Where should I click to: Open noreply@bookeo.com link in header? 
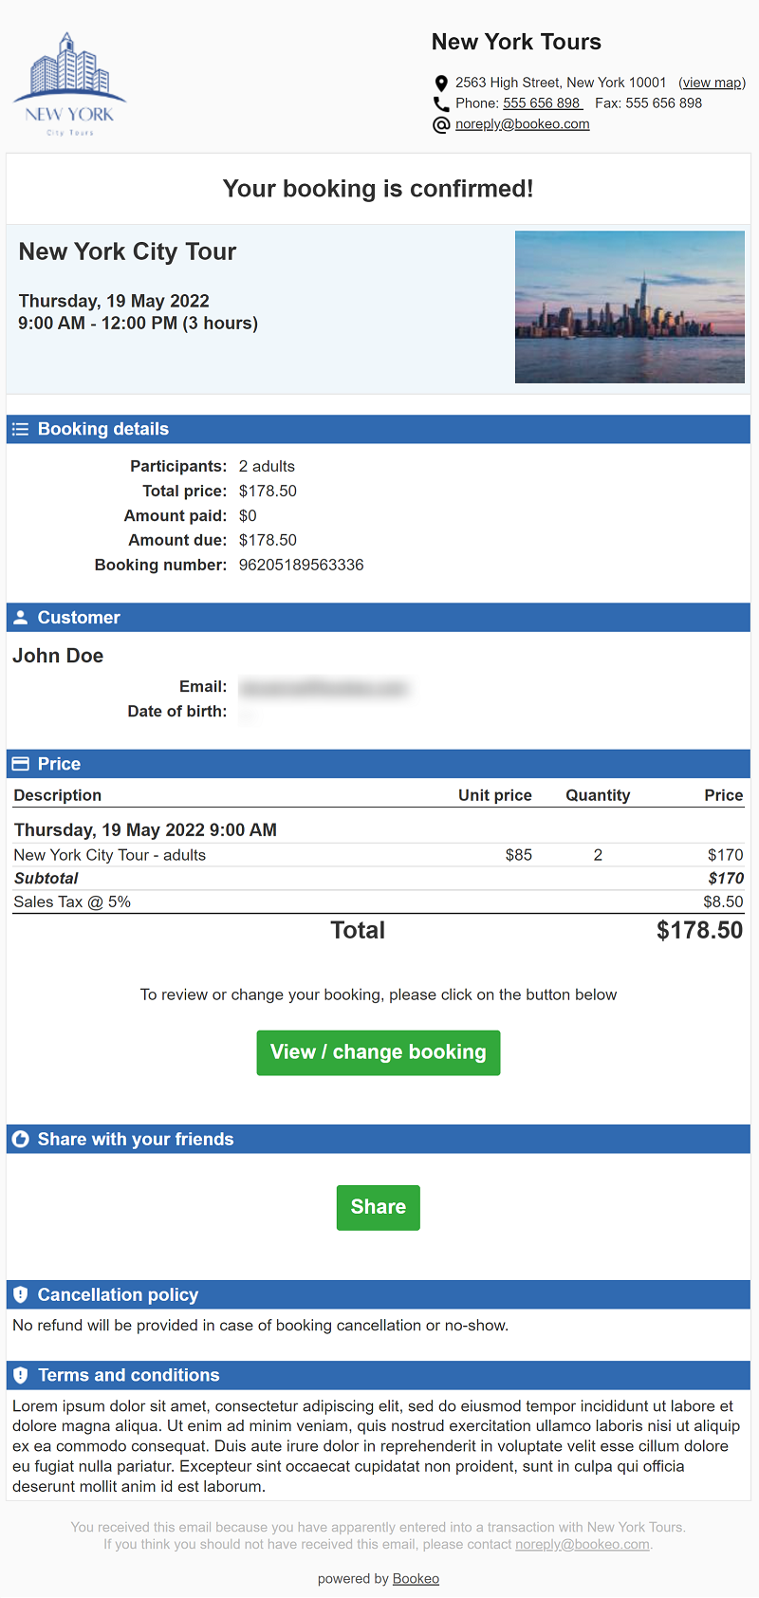tap(523, 124)
